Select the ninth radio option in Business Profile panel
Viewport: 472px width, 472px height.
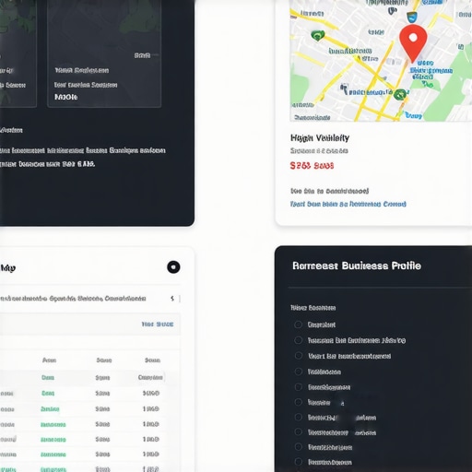point(298,446)
